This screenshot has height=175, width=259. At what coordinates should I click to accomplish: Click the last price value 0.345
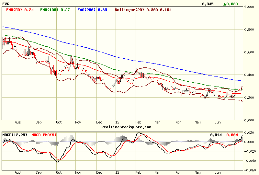click(x=208, y=4)
